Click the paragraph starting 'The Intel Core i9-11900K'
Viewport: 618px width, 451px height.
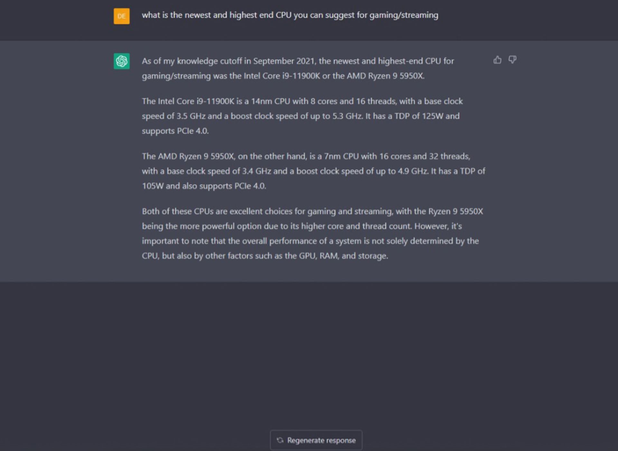(x=302, y=116)
